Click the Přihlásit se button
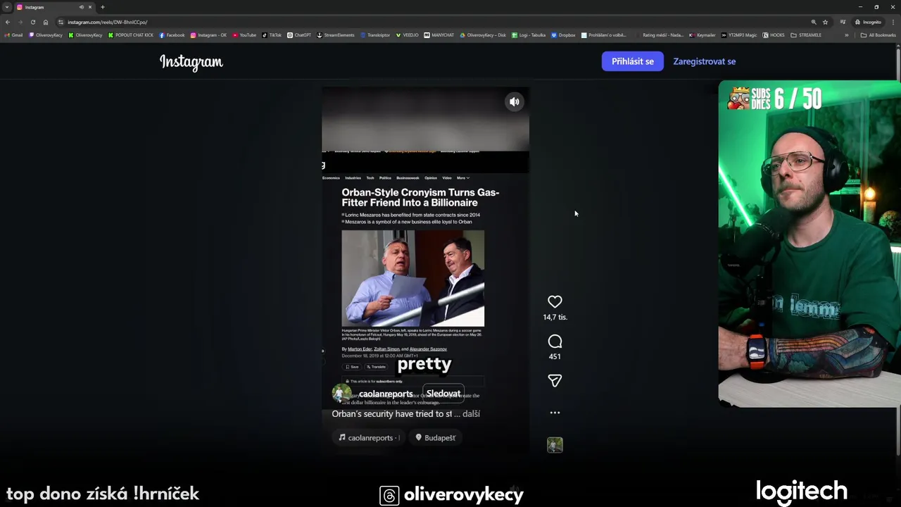901x507 pixels. [x=632, y=61]
